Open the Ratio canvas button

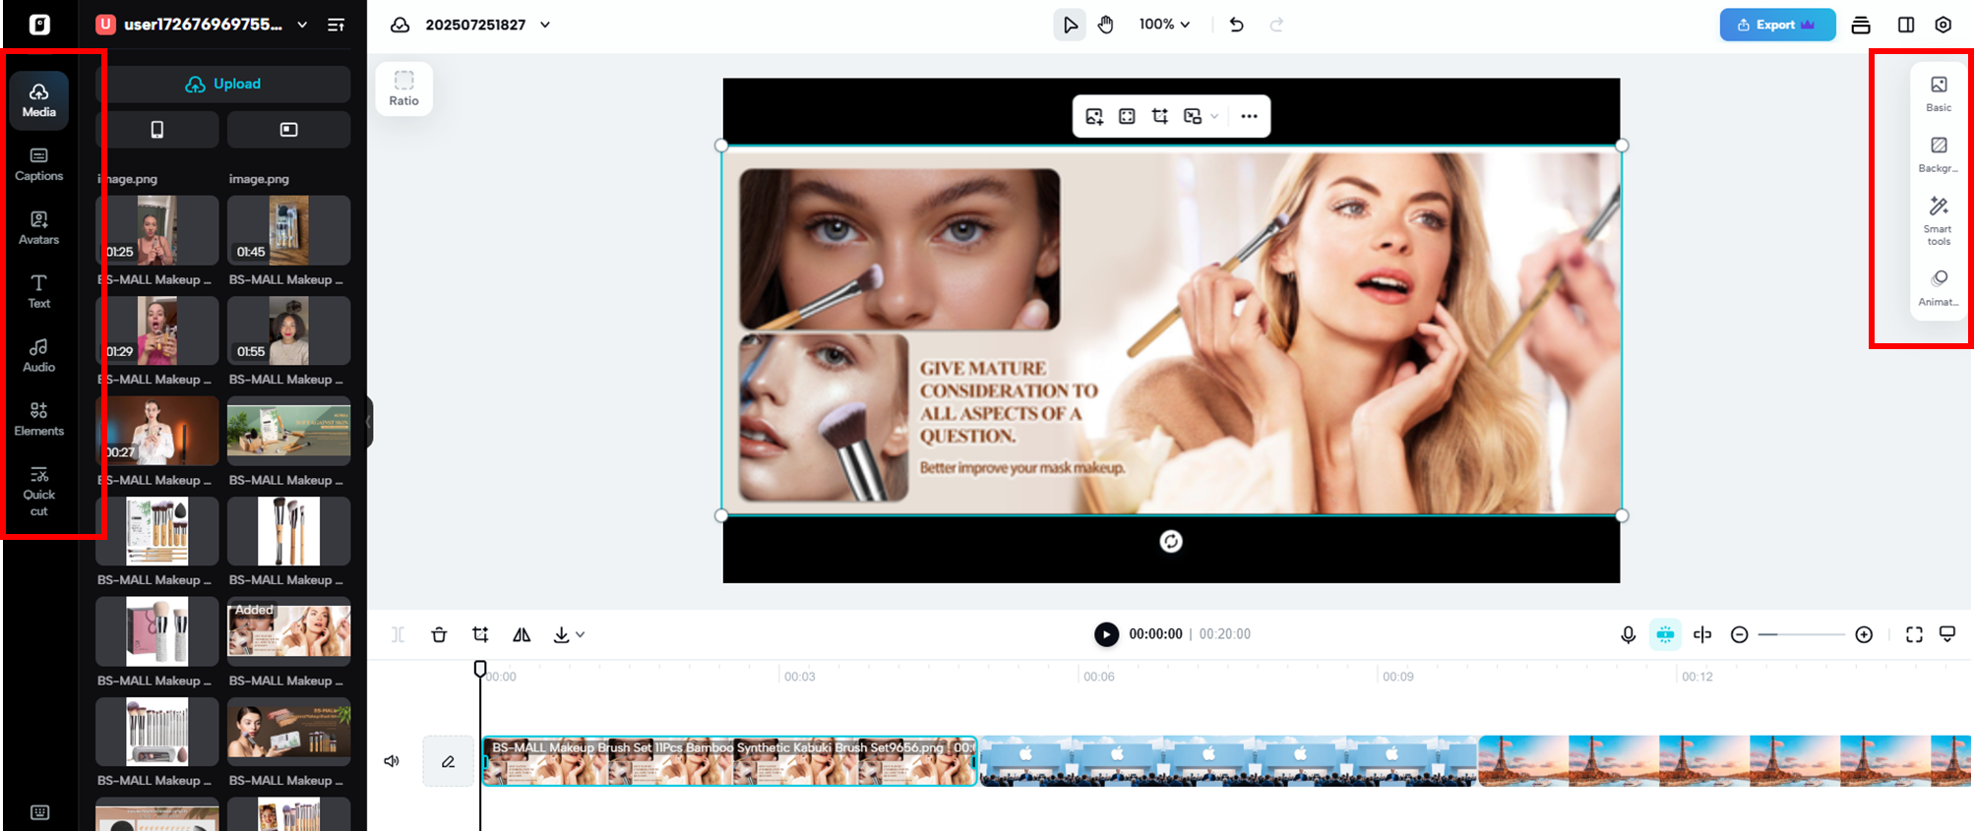(403, 89)
